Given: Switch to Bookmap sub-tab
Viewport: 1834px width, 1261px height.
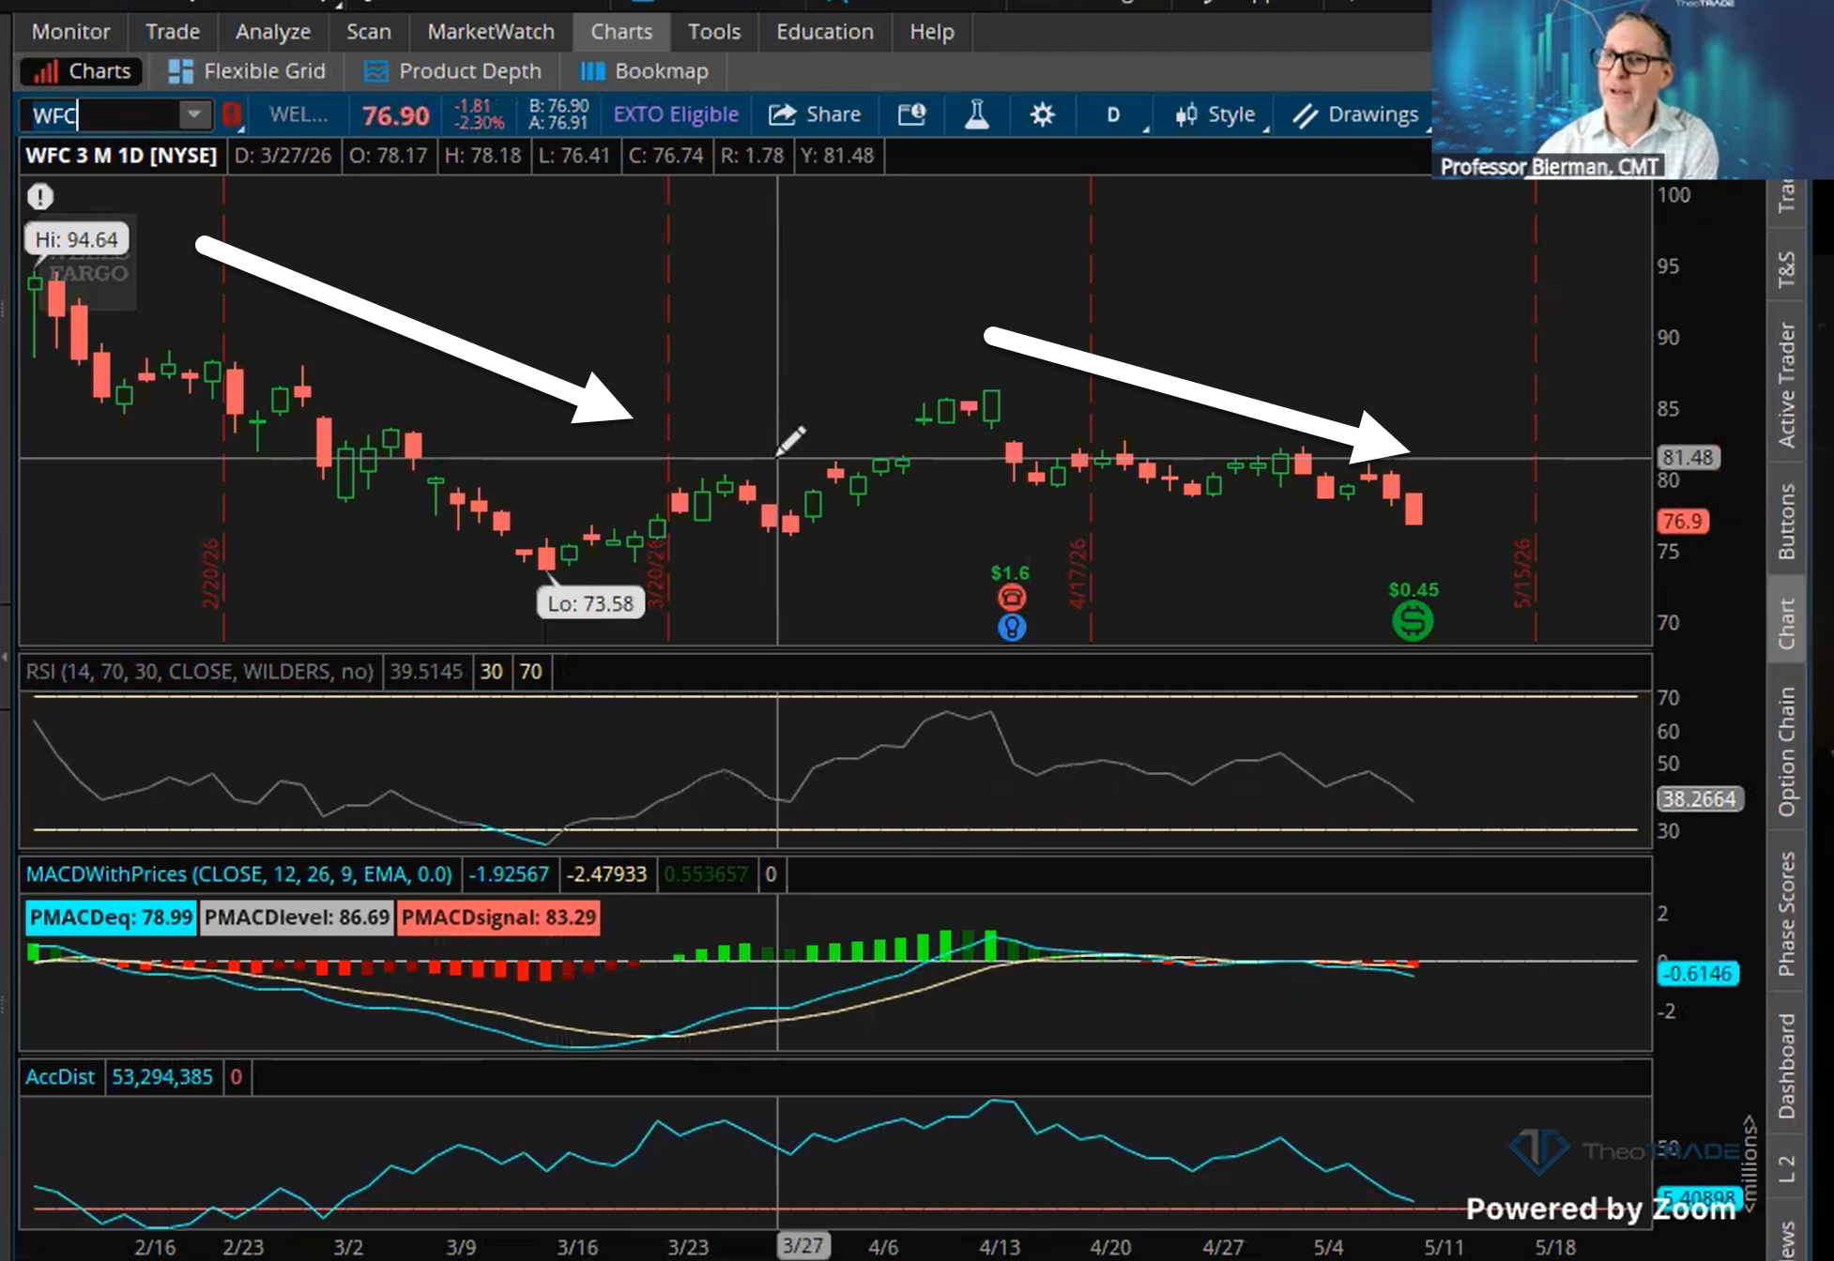Looking at the screenshot, I should [644, 71].
